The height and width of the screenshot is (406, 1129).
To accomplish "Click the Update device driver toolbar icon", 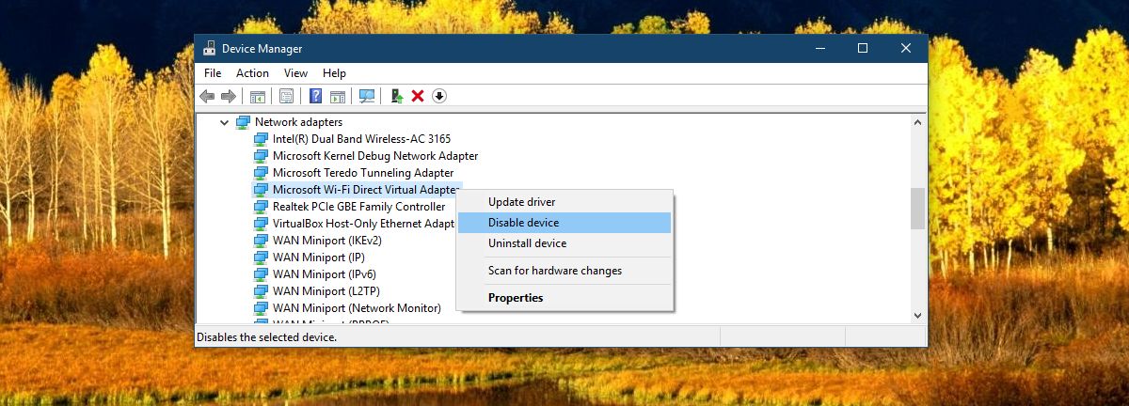I will tap(397, 96).
